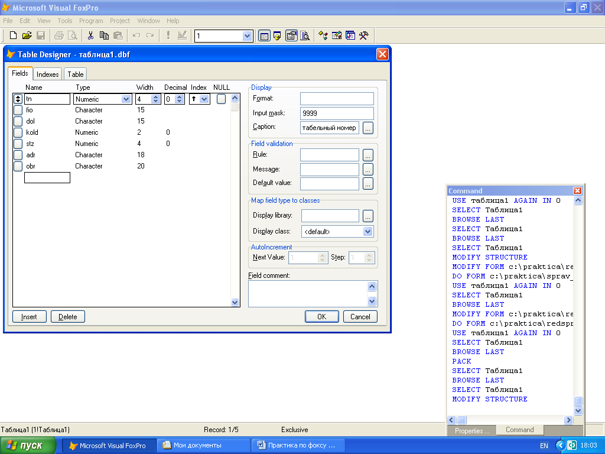Click the Paste toolbar icon

118,35
